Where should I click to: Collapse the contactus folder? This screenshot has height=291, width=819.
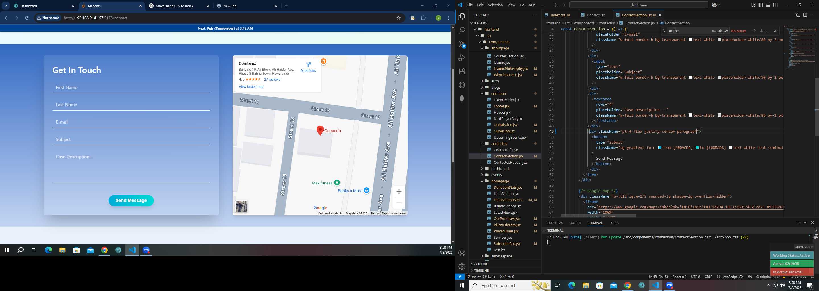click(x=482, y=144)
